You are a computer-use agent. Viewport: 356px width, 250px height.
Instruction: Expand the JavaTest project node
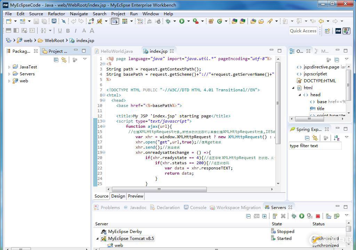pyautogui.click(x=9, y=67)
